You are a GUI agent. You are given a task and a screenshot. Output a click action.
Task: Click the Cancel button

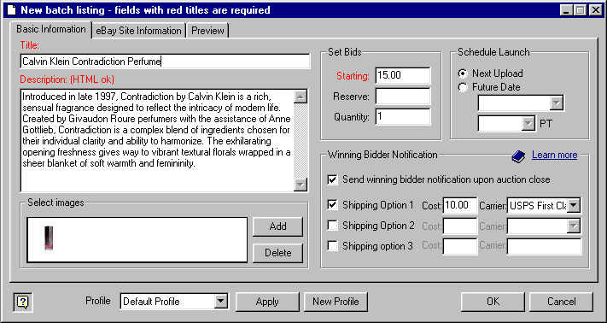tap(561, 302)
